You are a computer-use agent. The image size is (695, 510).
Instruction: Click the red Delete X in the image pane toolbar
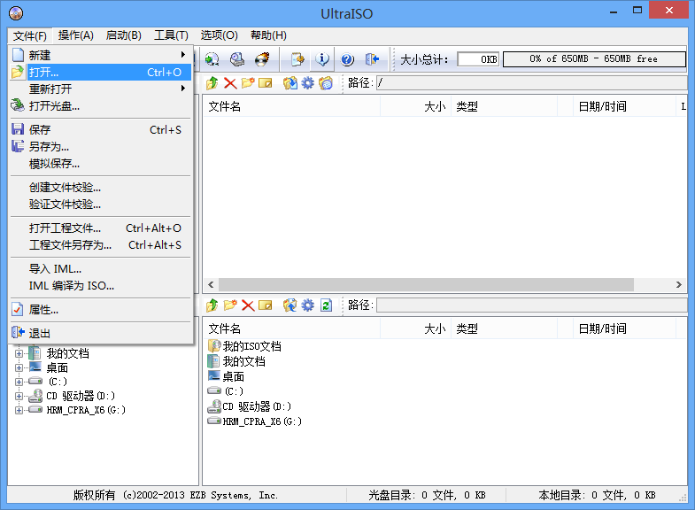click(x=230, y=83)
